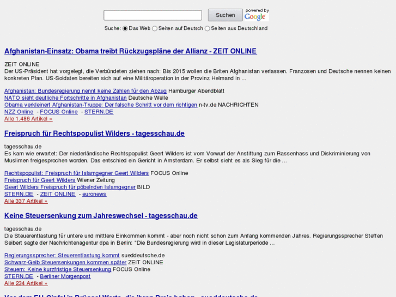Click the Google search text field
396x297 pixels.
153,15
